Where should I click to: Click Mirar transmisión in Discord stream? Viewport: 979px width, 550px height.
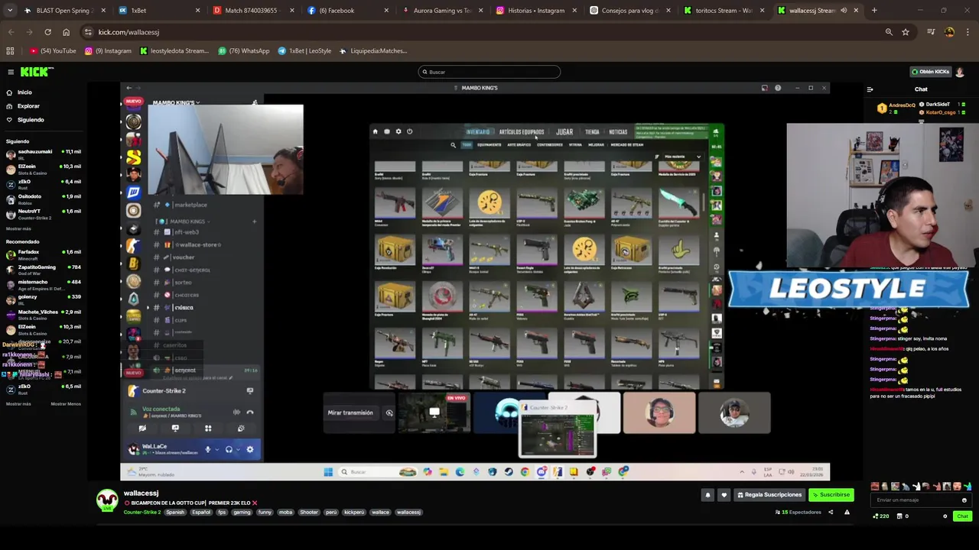pyautogui.click(x=350, y=412)
